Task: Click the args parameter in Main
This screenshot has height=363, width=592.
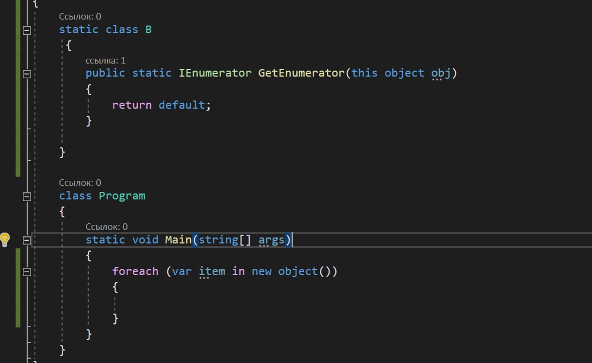Action: point(272,240)
